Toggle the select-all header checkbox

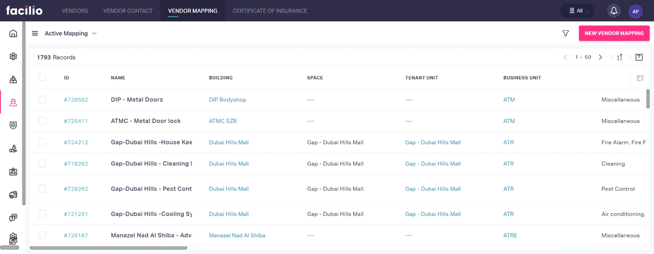pos(42,77)
